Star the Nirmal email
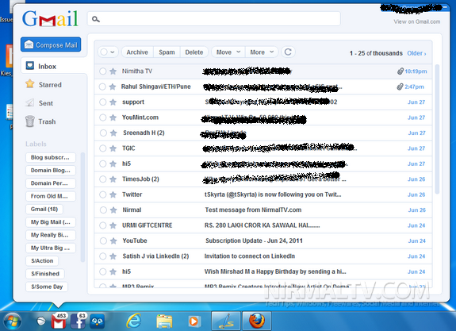 coord(113,210)
